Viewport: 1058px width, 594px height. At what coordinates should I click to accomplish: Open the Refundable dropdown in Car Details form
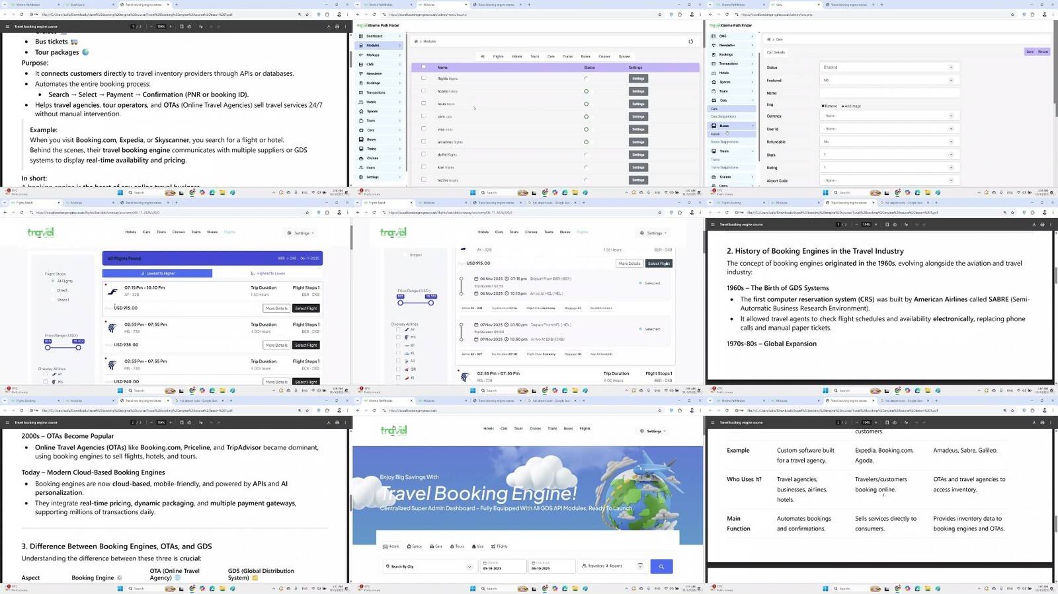pyautogui.click(x=889, y=141)
